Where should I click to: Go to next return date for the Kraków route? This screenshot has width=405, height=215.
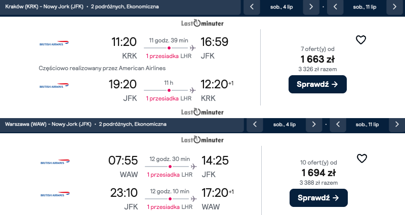(394, 7)
